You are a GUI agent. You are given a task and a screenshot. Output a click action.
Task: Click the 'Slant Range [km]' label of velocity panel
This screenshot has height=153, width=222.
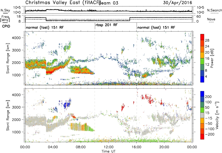(x=8, y=115)
